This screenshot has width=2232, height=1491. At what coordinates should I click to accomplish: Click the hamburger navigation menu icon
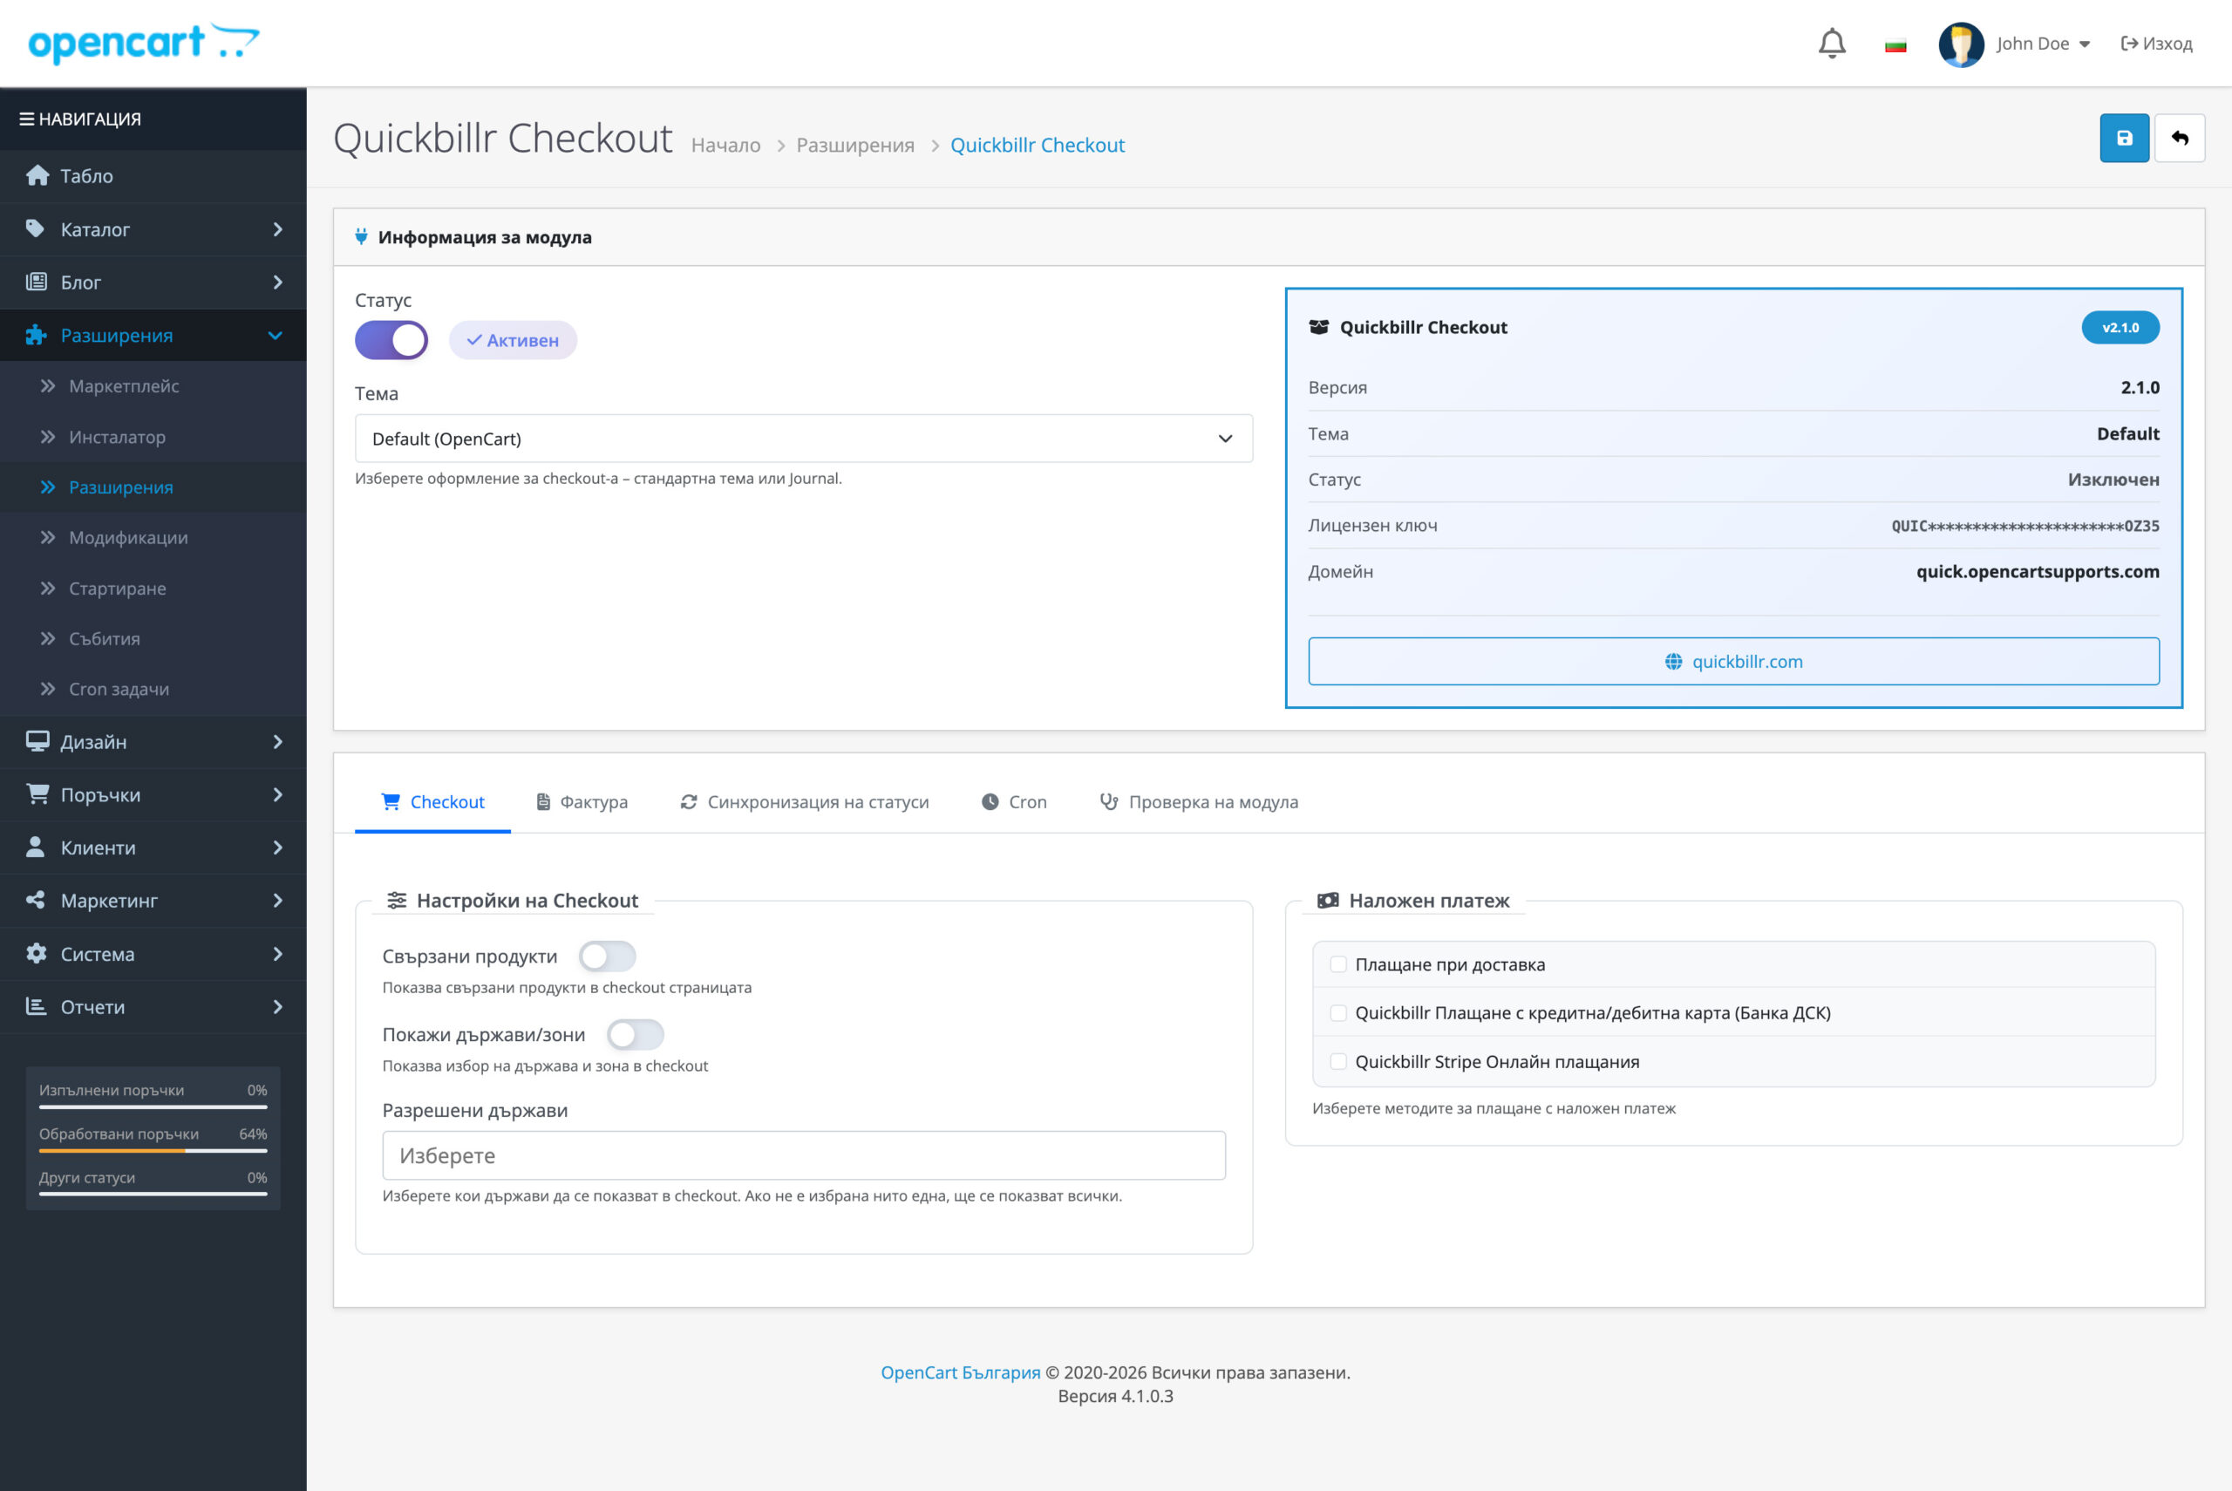point(27,119)
